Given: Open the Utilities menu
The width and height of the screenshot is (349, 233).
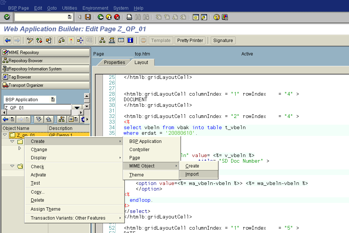Looking at the screenshot, I should (70, 8).
